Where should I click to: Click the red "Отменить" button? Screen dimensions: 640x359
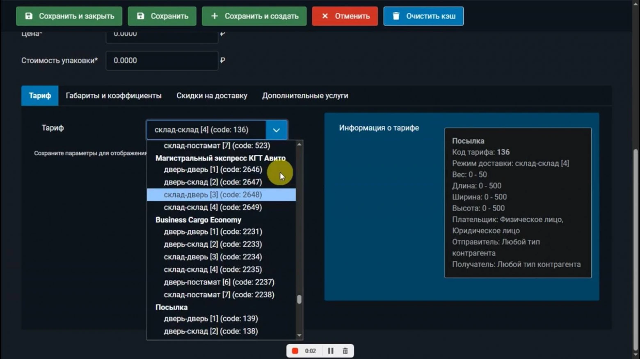point(345,16)
